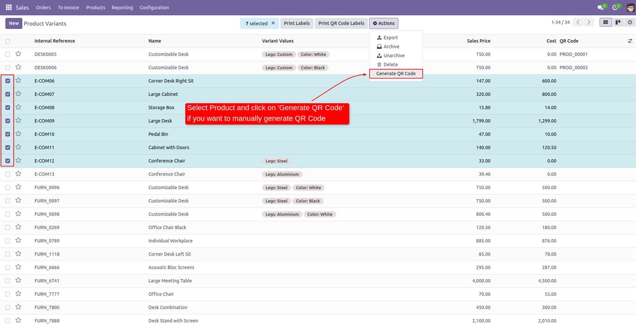
Task: Sort by Sales Price column
Action: coord(478,41)
